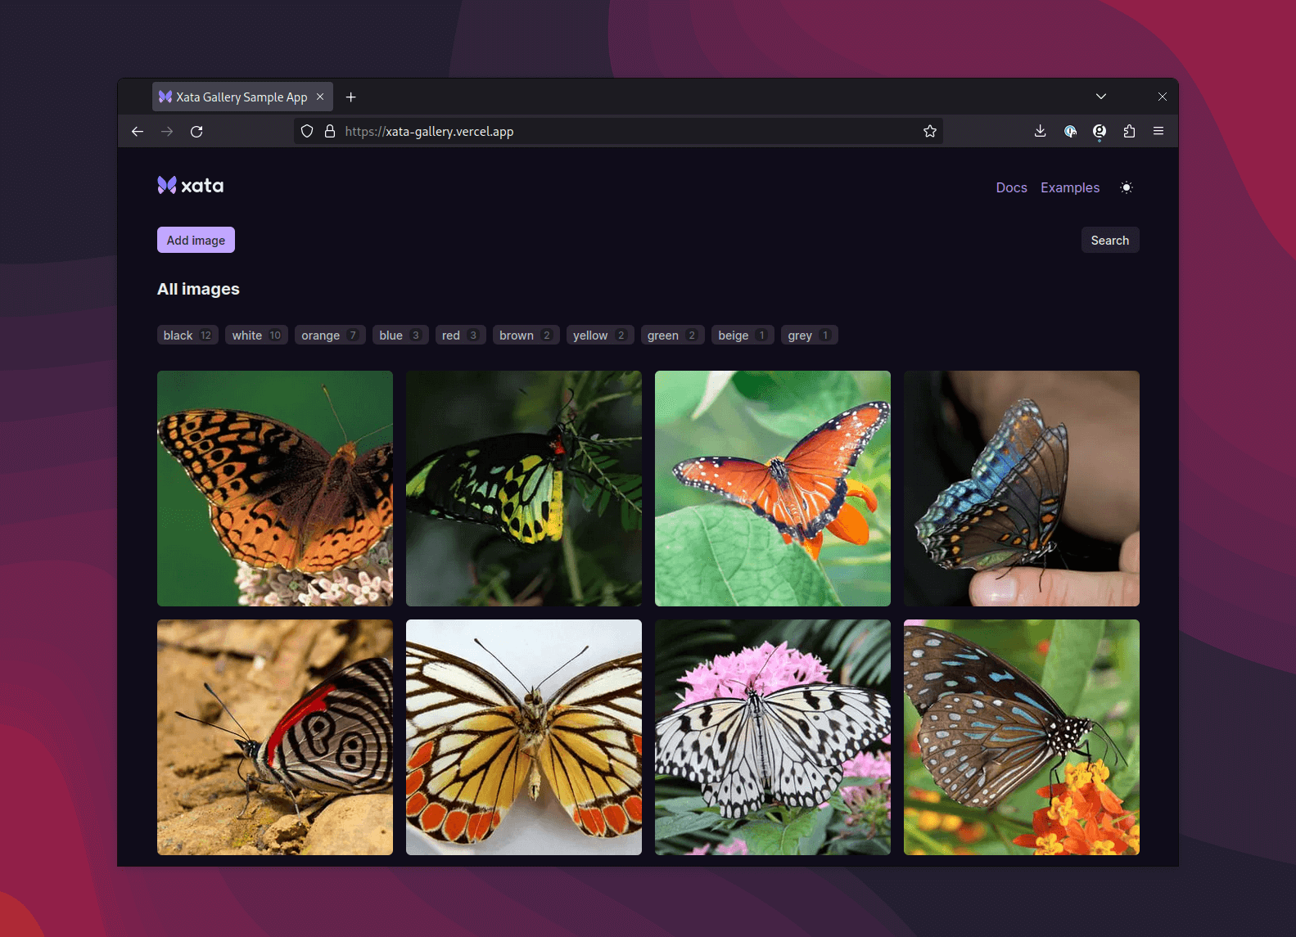Filter by the grey tag
The height and width of the screenshot is (937, 1296).
coord(809,335)
